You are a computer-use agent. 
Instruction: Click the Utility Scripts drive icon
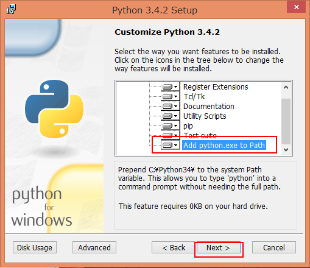tap(170, 116)
